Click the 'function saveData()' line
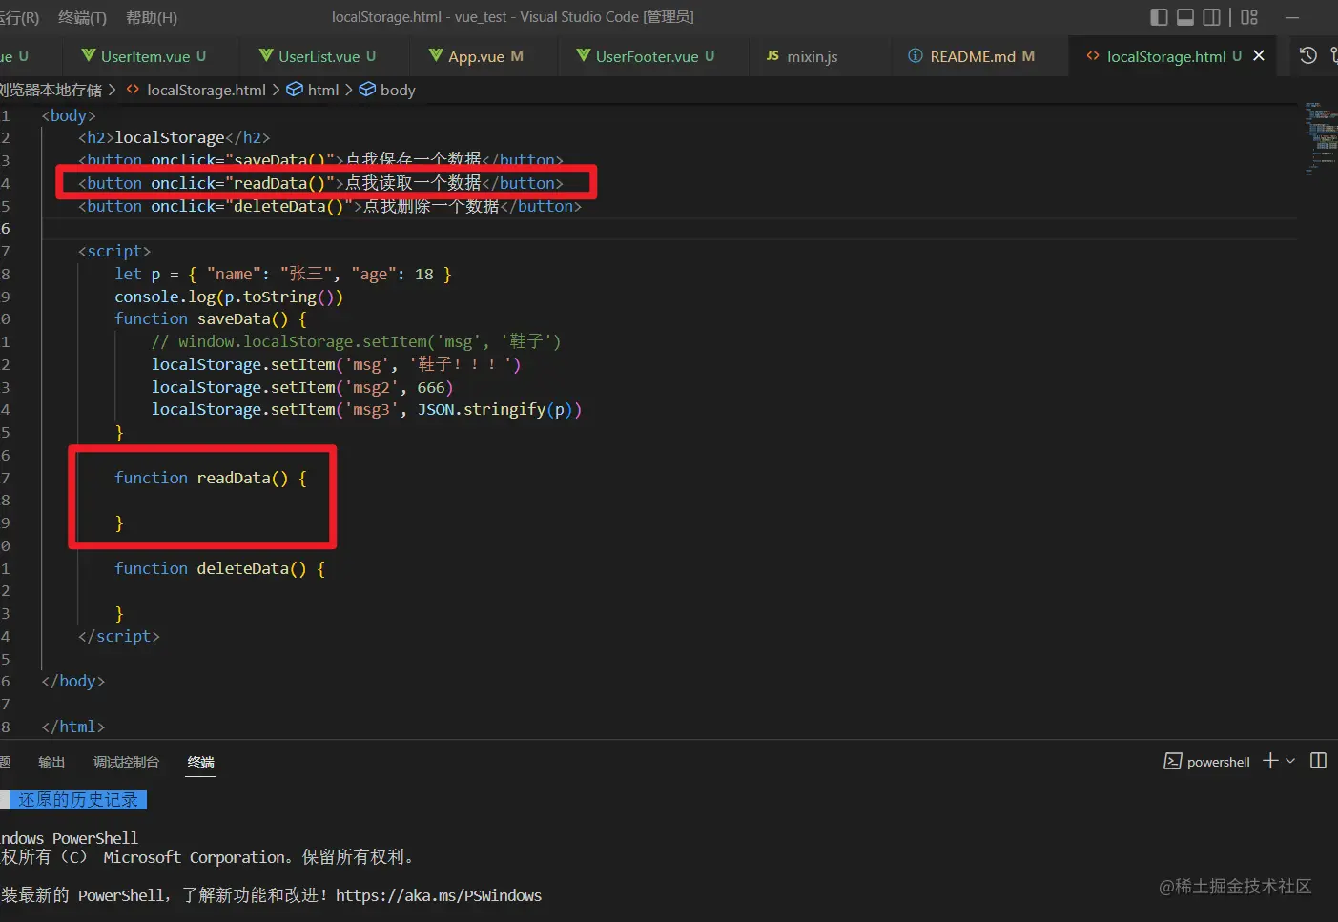Screen dimensions: 1338x922 click(x=211, y=318)
